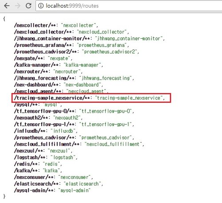
Task: Select the /jhhwang_container-monitor/** key
Action: [52, 39]
